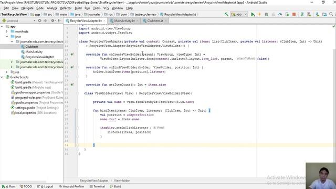Screen dimensions: 336x189
Task: Collapse the Gradle Scripts node
Action: [x=2, y=77]
